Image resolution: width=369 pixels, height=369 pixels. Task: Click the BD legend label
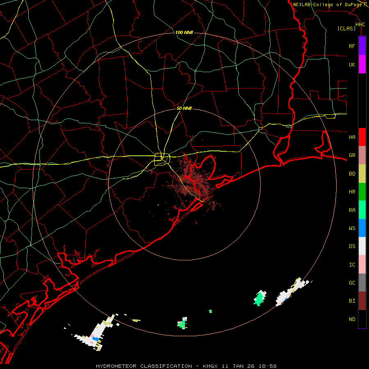tap(352, 174)
